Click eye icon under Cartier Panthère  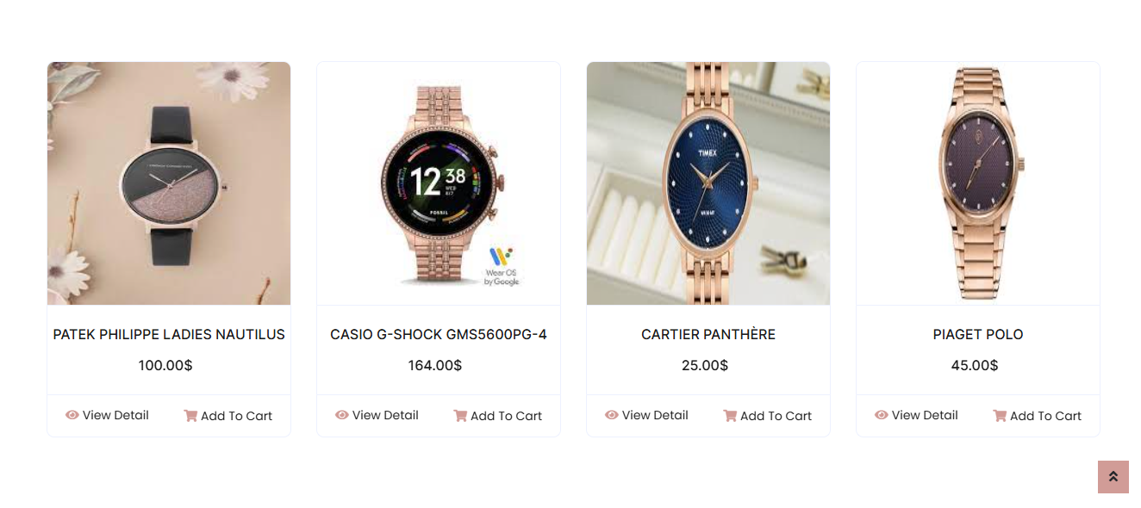click(x=612, y=415)
